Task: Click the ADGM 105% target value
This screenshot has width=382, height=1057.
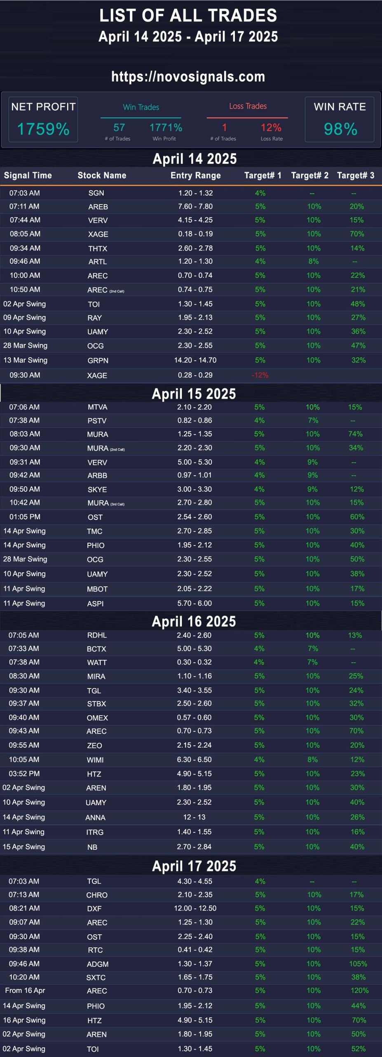Action: point(358,964)
